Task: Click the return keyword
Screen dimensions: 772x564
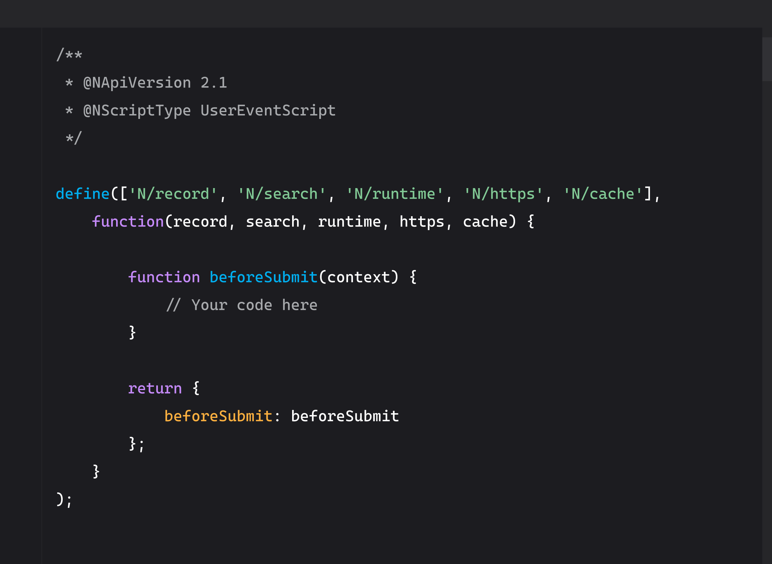Action: pos(155,389)
